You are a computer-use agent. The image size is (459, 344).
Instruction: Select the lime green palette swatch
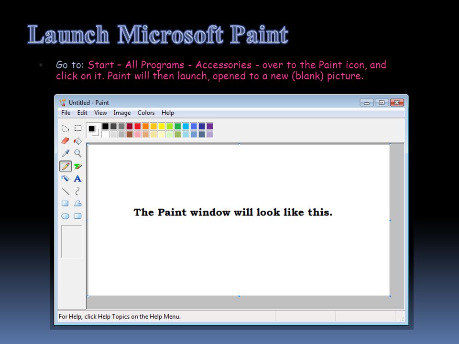pyautogui.click(x=169, y=126)
